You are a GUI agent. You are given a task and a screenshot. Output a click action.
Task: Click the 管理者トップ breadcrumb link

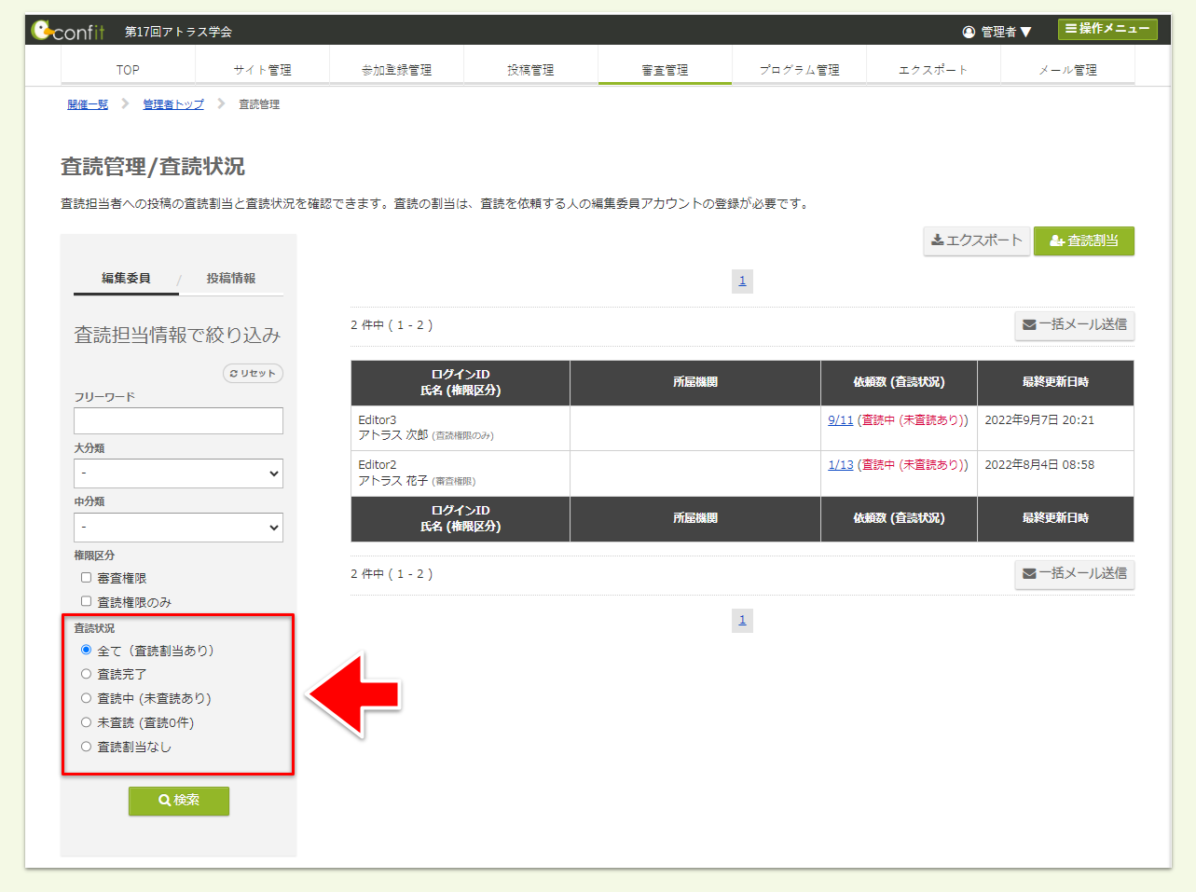(x=173, y=104)
